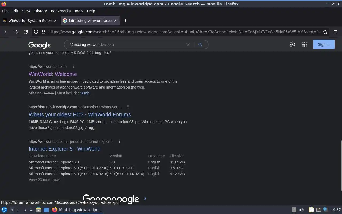Open the network tray icon

coord(318,210)
